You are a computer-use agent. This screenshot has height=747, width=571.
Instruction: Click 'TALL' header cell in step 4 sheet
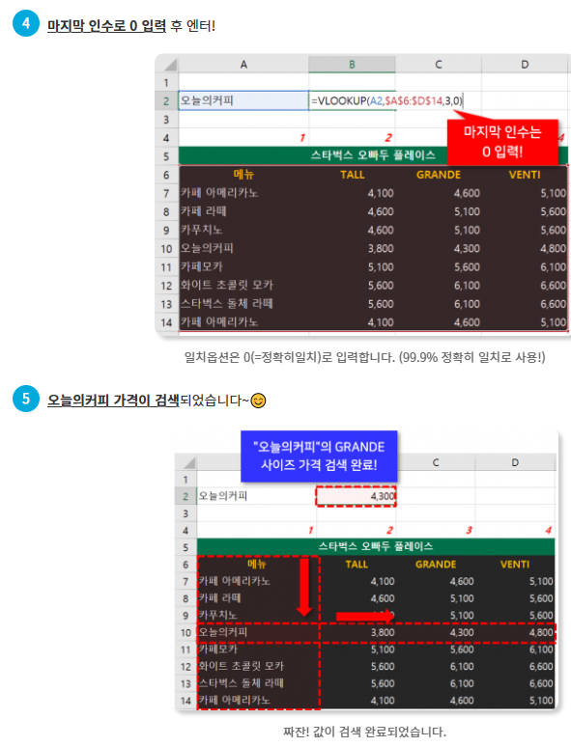(352, 175)
